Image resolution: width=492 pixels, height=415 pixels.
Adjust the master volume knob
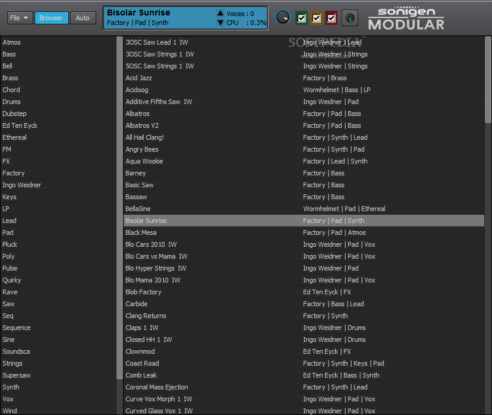click(283, 18)
